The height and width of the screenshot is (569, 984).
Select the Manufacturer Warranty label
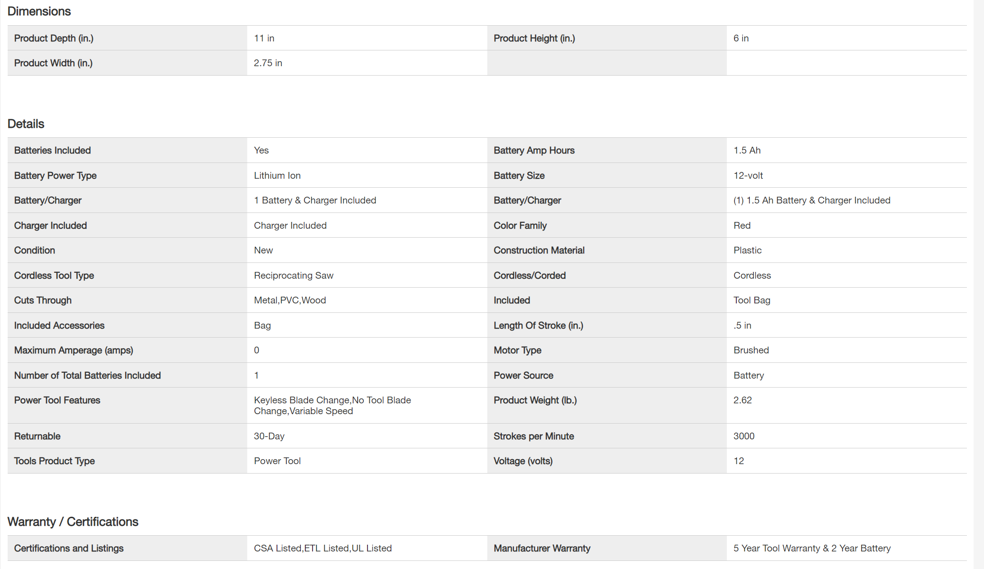pos(542,548)
